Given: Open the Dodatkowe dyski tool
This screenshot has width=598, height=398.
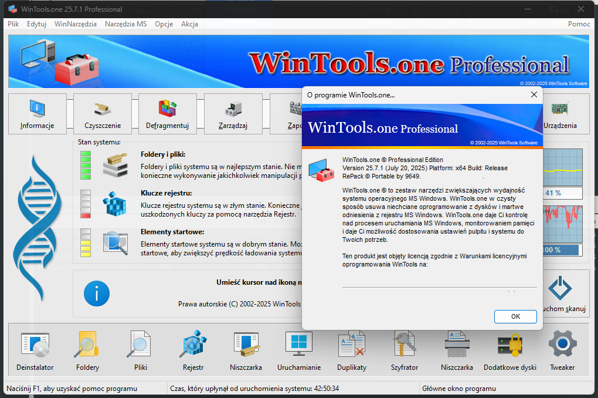Looking at the screenshot, I should point(510,350).
